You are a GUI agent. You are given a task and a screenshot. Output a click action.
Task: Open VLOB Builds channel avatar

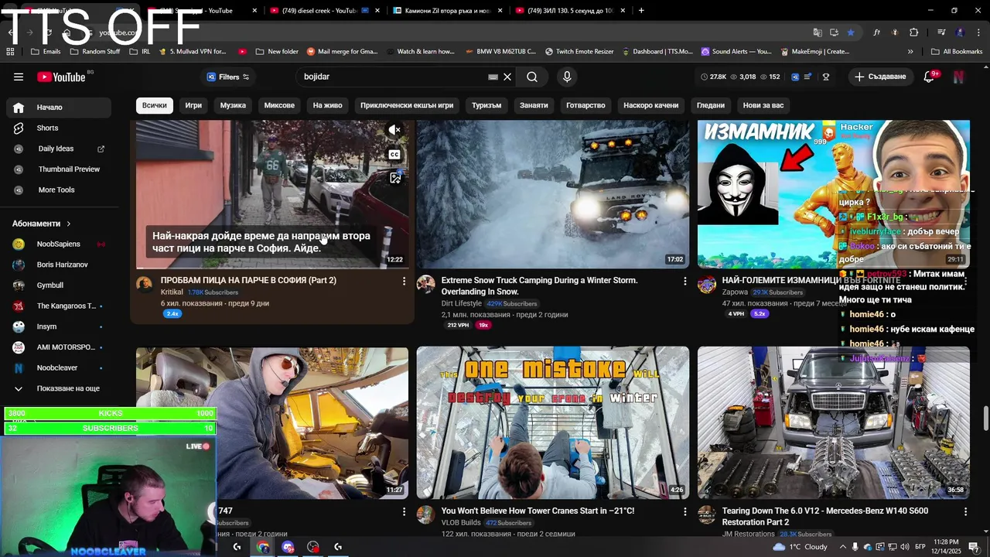point(426,514)
